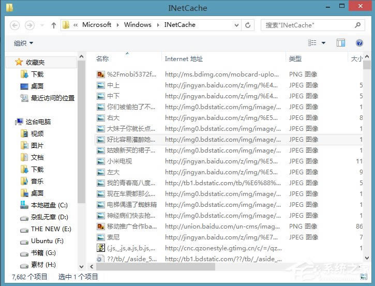375x286 pixels.
Task: Expand the address bar history dropdown
Action: [x=236, y=25]
